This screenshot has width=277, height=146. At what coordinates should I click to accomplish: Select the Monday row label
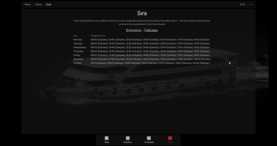pos(78,40)
